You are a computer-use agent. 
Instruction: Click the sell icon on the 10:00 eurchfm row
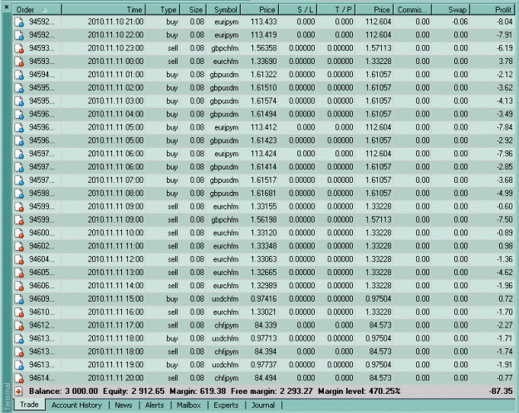(x=19, y=234)
